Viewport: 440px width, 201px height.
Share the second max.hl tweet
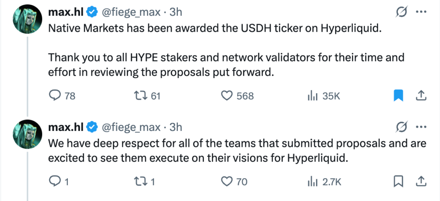tap(421, 182)
